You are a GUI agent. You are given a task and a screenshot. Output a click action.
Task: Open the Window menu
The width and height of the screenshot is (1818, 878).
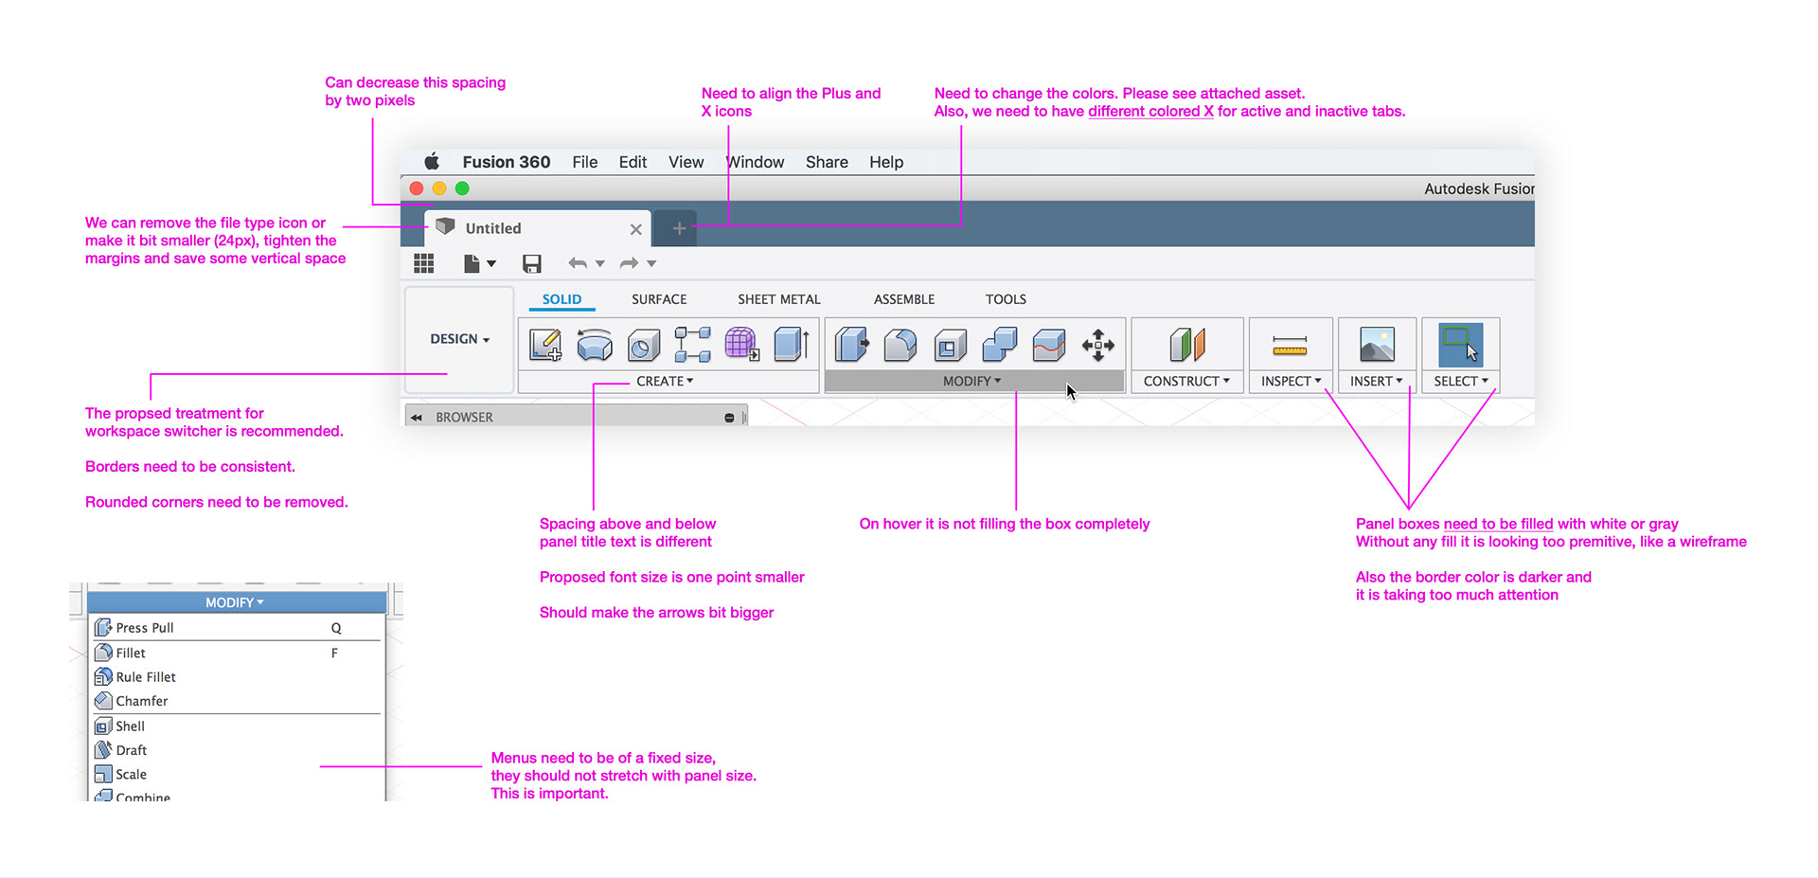point(756,162)
